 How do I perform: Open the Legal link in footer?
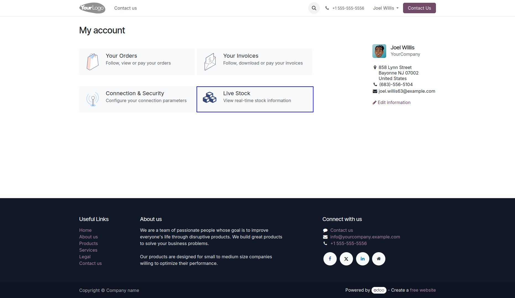[85, 257]
